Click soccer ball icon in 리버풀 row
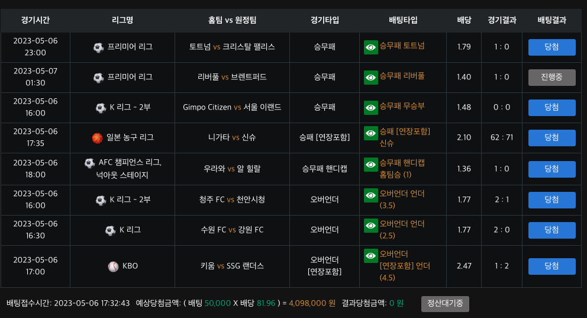587x318 pixels. coord(99,78)
